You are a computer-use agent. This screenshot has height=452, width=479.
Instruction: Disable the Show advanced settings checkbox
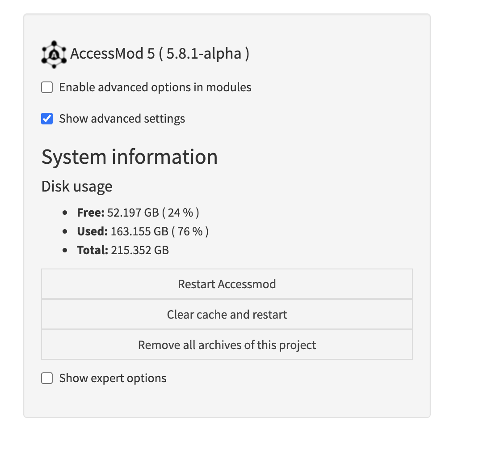coord(47,118)
